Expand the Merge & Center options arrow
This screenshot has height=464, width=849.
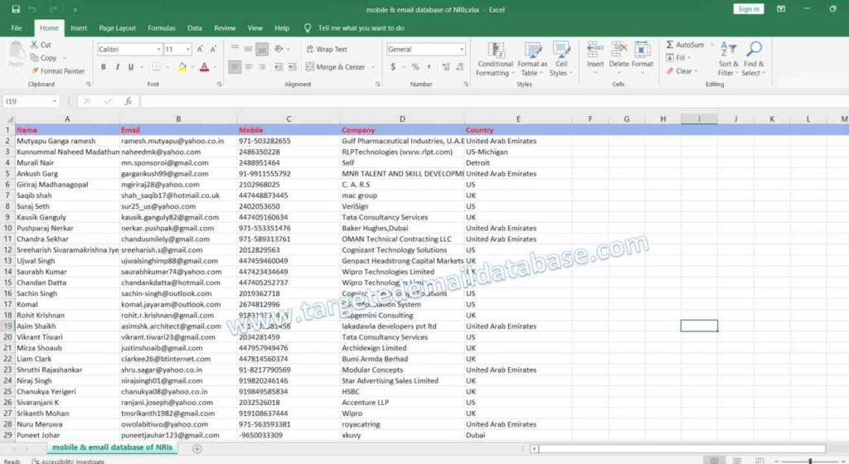tap(372, 67)
